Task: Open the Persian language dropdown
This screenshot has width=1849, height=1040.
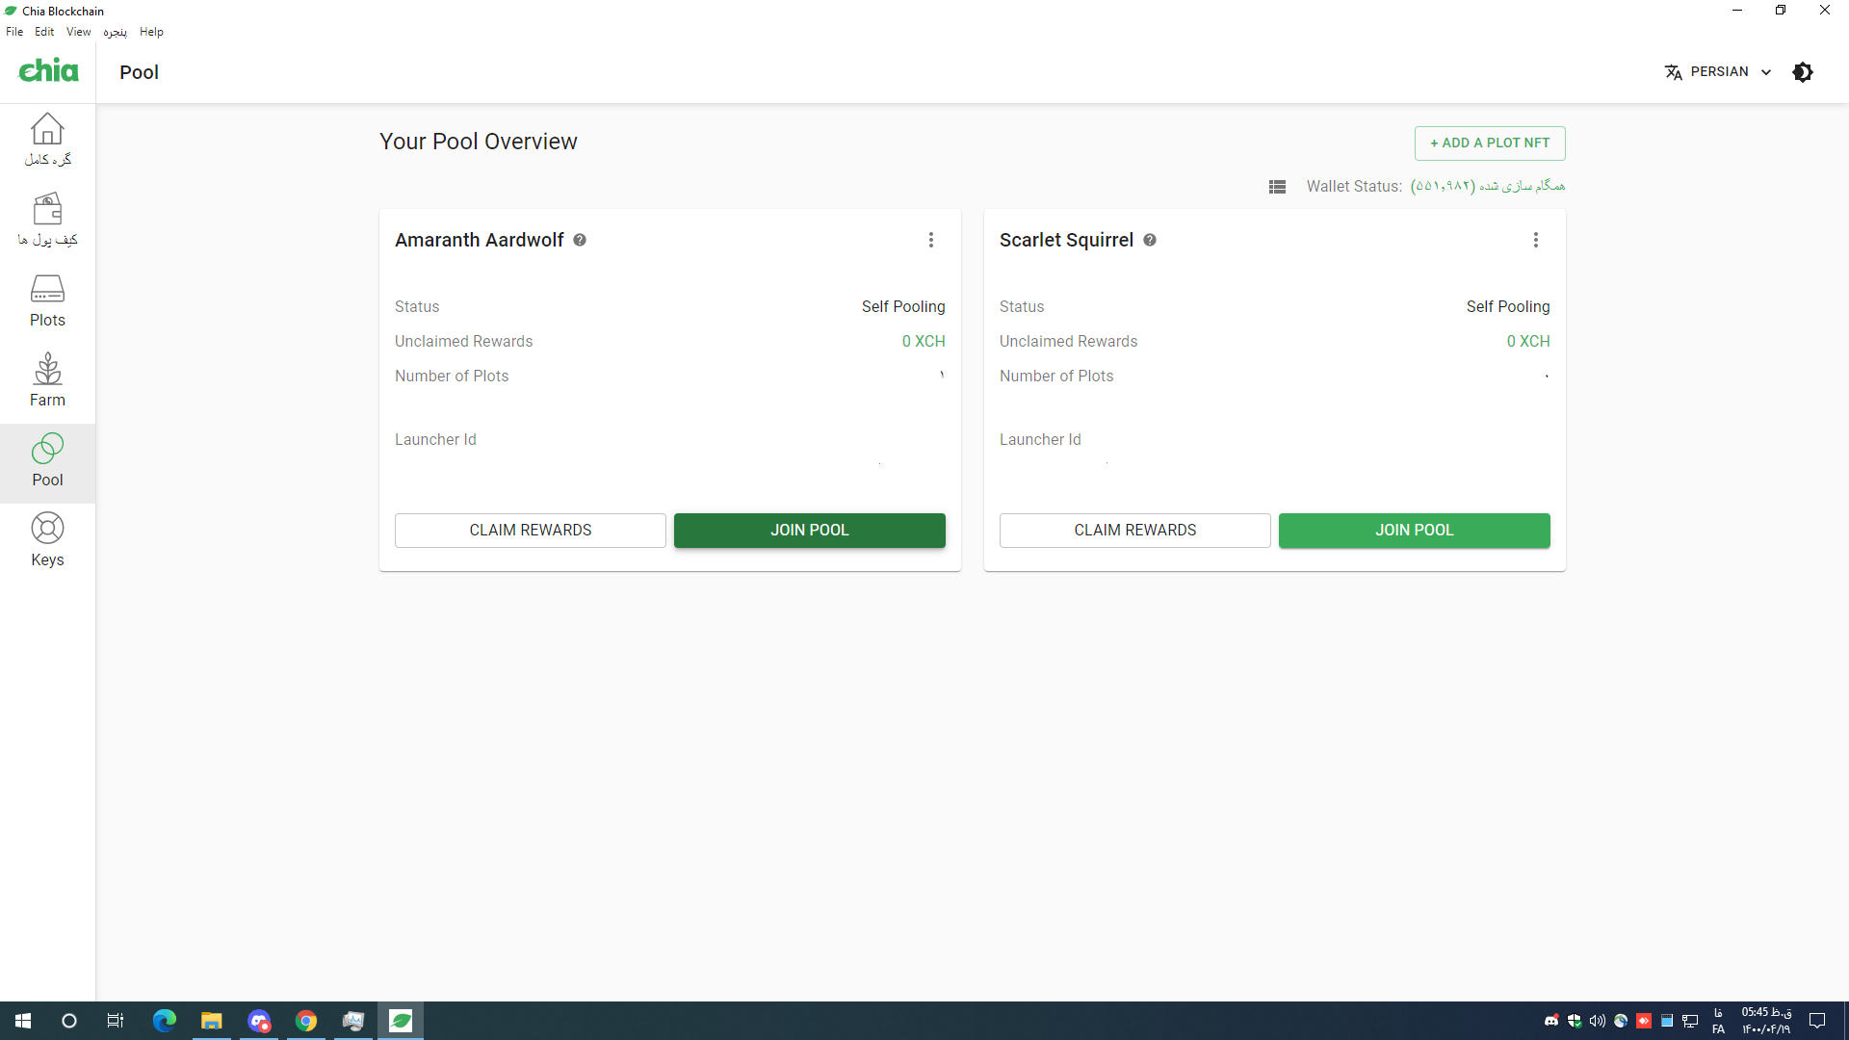Action: pyautogui.click(x=1719, y=72)
